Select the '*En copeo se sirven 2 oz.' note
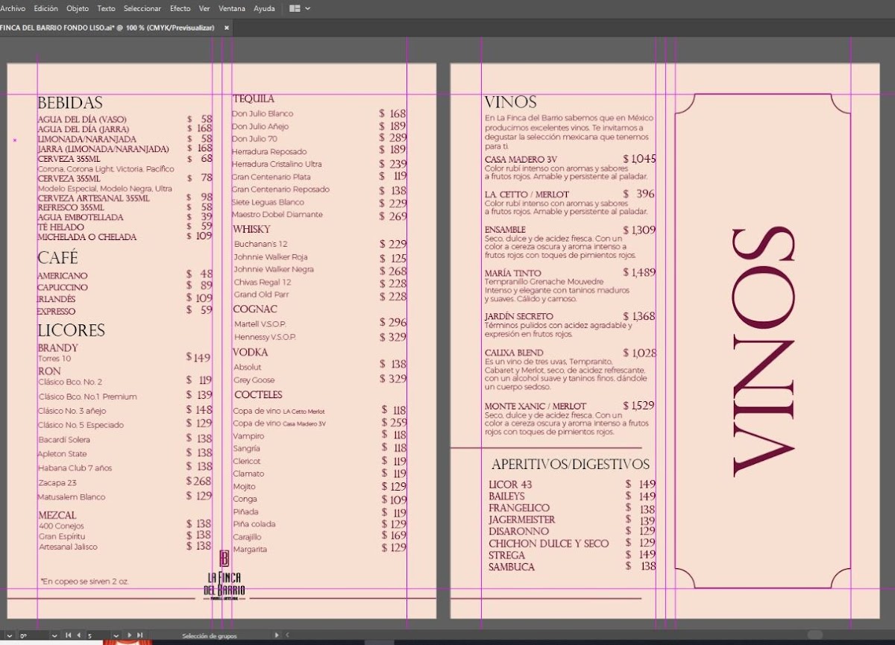895x645 pixels. [x=85, y=581]
